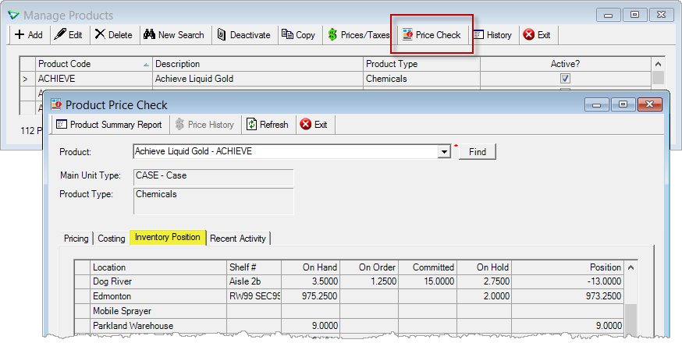Open the Recent Activity tab
The height and width of the screenshot is (343, 682).
pos(238,239)
